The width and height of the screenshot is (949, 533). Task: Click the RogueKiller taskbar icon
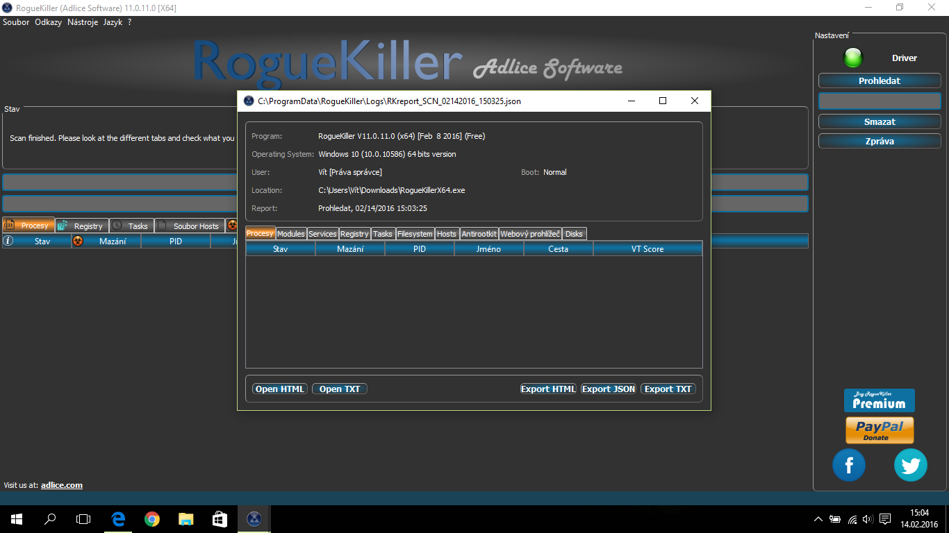(254, 518)
